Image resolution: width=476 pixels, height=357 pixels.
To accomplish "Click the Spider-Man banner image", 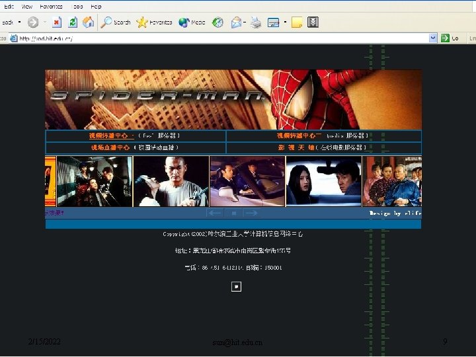I will 233,100.
